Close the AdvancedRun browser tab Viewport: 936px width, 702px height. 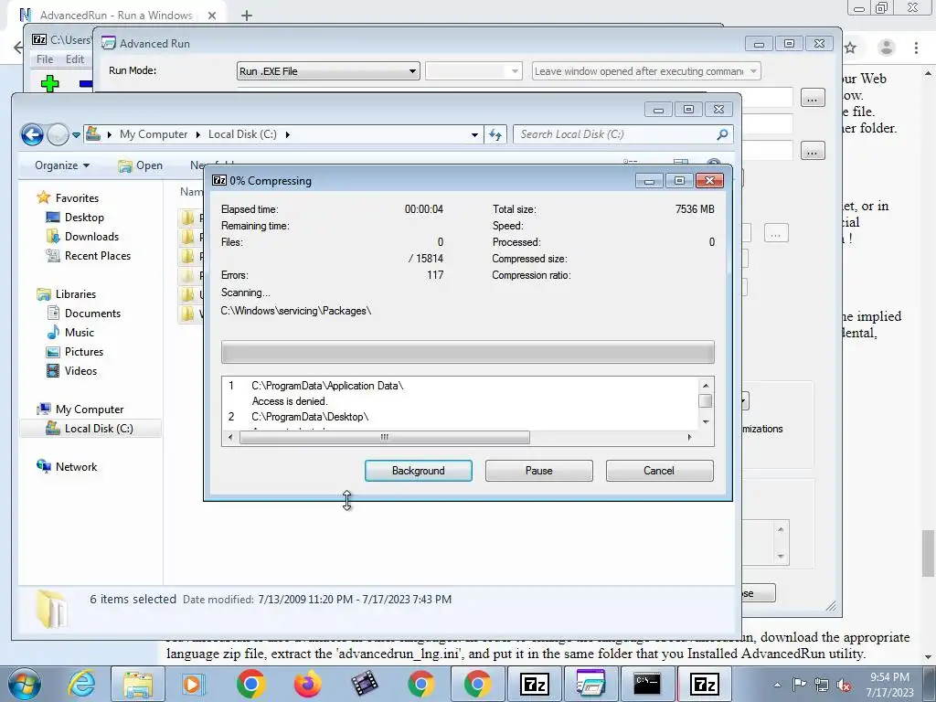pos(212,16)
